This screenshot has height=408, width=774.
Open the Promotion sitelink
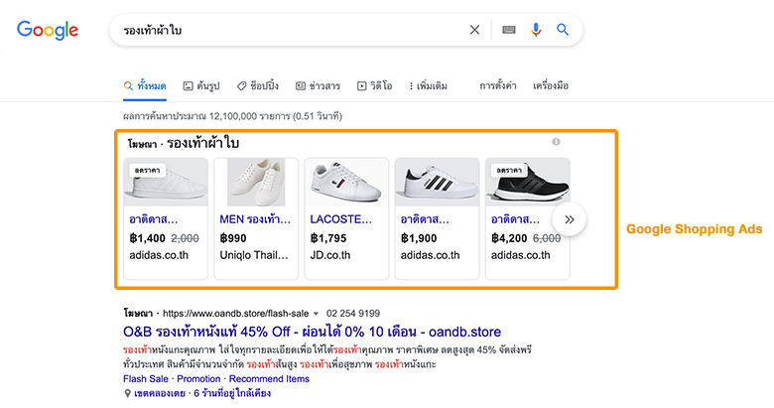point(198,379)
